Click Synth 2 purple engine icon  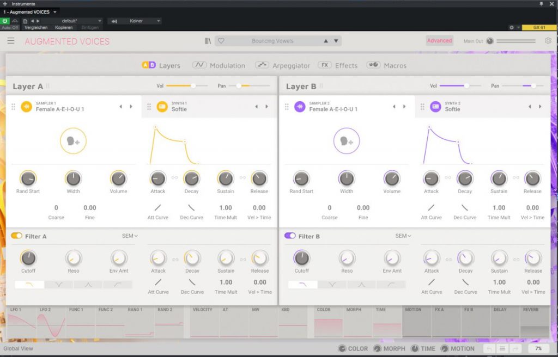click(435, 106)
